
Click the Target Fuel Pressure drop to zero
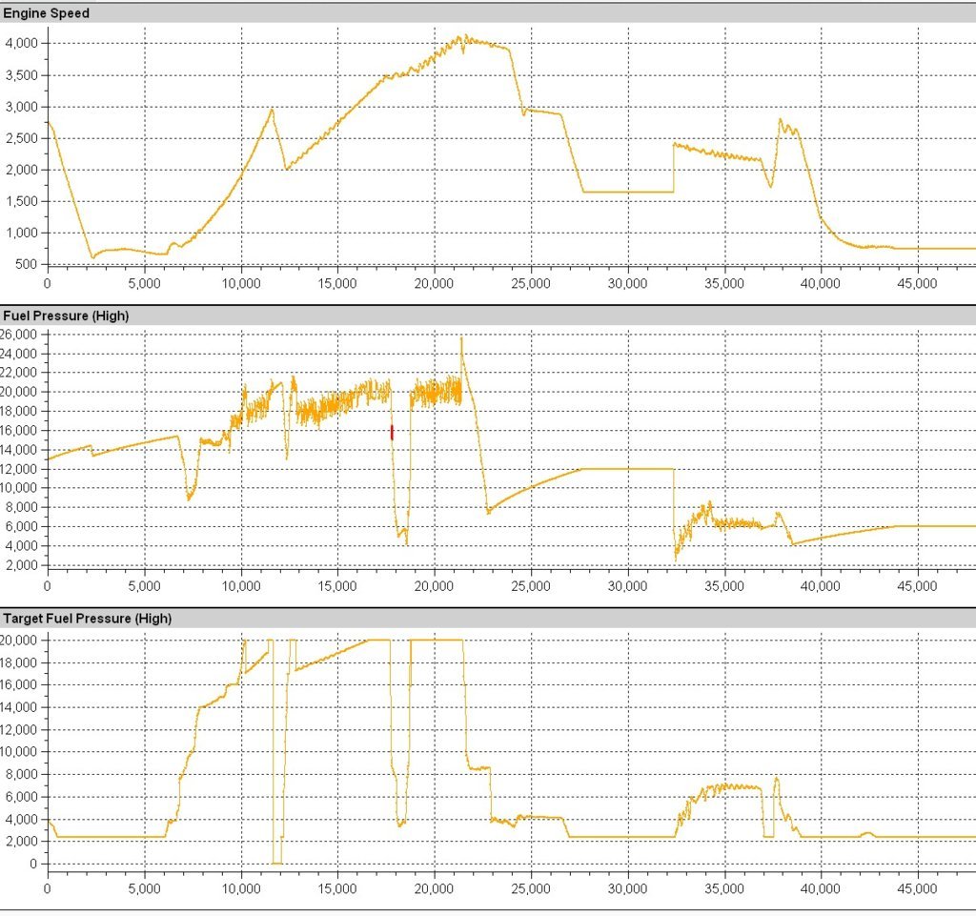tap(277, 864)
